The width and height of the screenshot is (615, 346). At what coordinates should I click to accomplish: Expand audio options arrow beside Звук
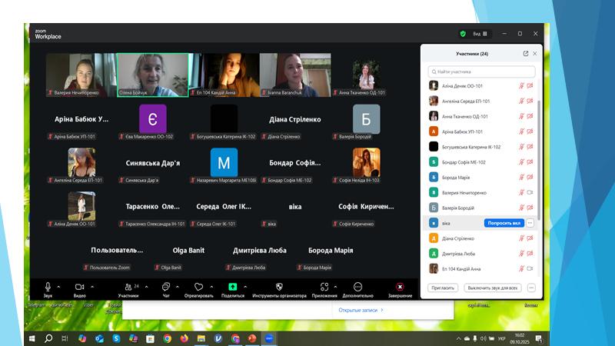click(58, 286)
